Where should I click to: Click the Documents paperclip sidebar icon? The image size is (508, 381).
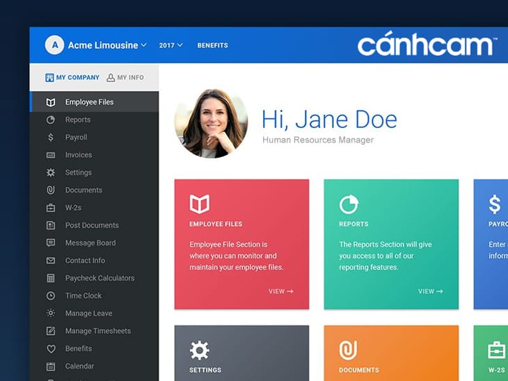51,190
